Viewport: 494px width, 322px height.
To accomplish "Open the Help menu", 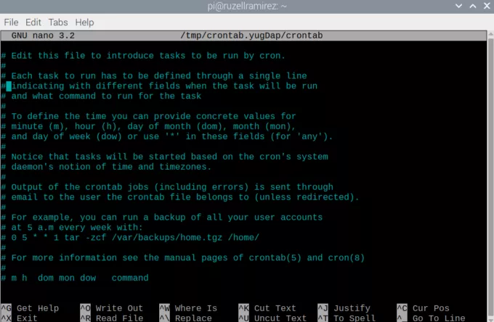I will click(x=84, y=22).
